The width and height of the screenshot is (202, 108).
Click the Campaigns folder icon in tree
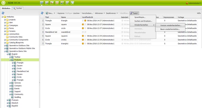pyautogui.click(x=8, y=26)
